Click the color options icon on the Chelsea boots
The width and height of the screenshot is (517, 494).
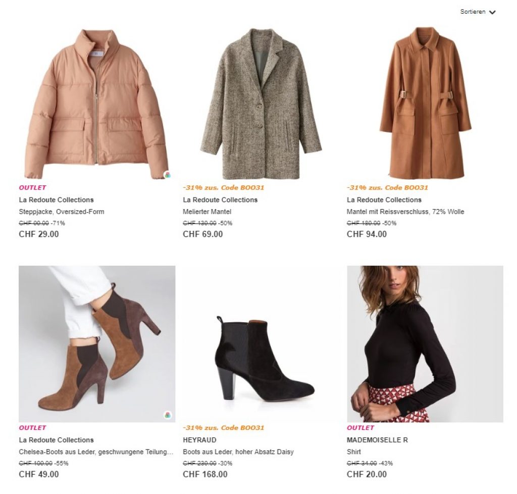click(x=168, y=415)
